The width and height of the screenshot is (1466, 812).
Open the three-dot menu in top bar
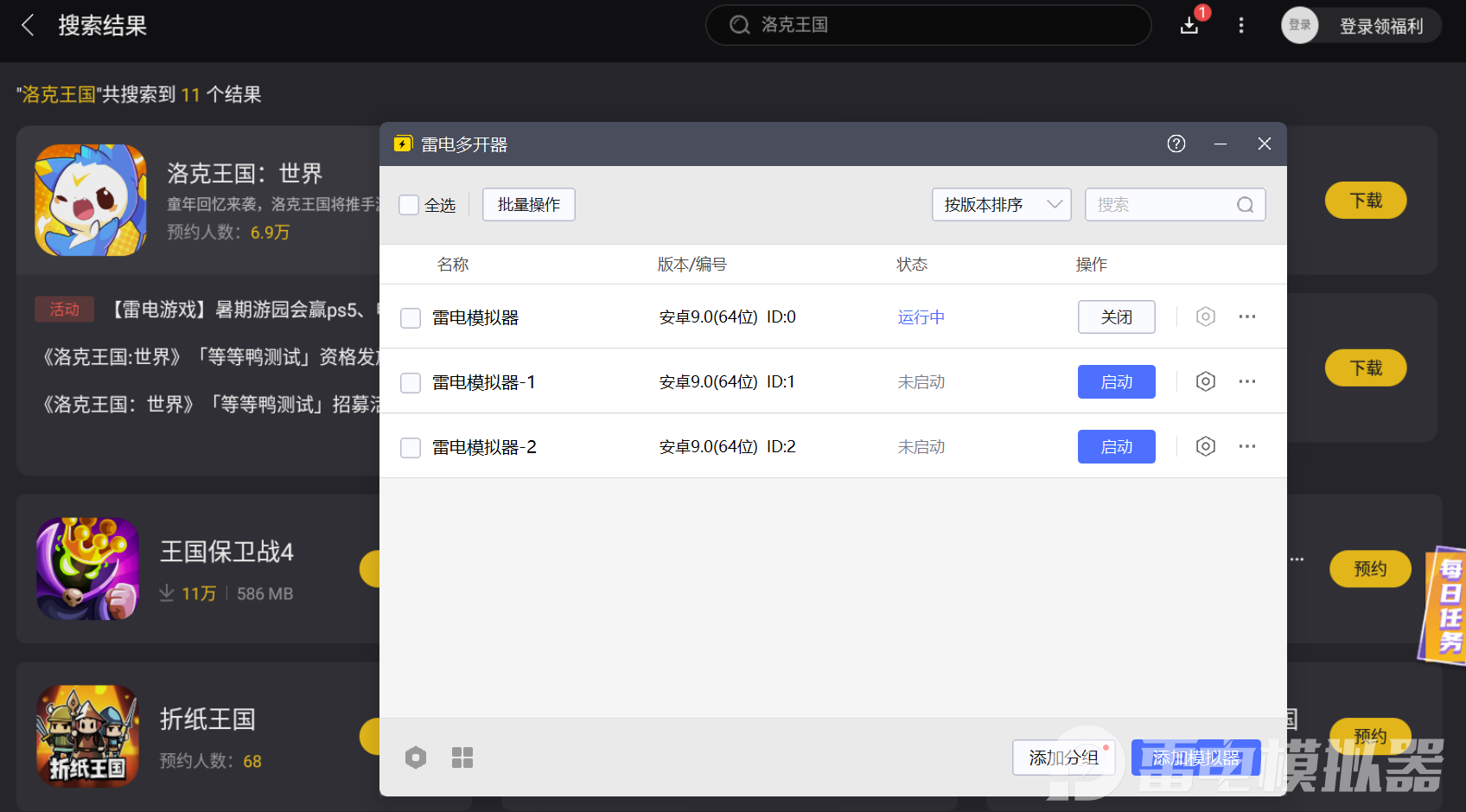click(1241, 25)
